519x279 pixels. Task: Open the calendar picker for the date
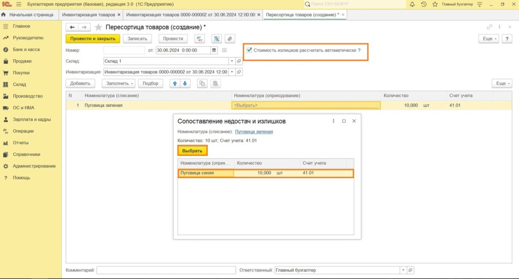tap(214, 50)
